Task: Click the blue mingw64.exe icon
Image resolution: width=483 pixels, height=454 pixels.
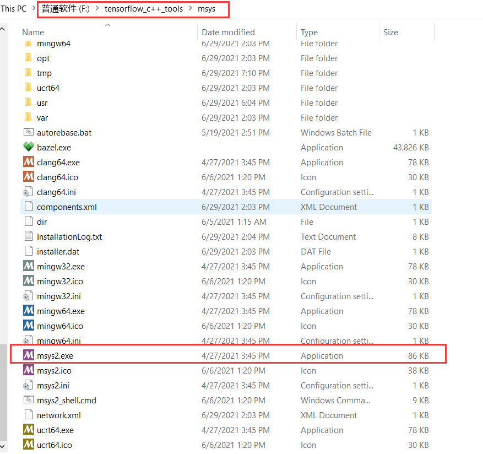Action: click(x=28, y=311)
